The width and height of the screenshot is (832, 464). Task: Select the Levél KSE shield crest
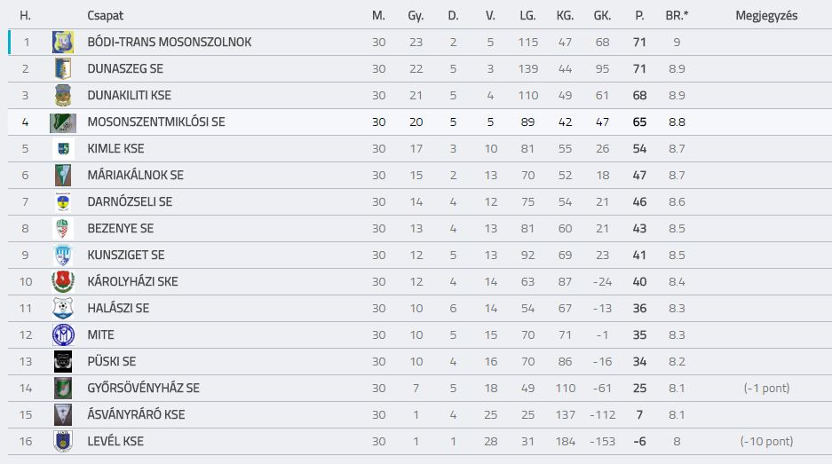pos(63,441)
